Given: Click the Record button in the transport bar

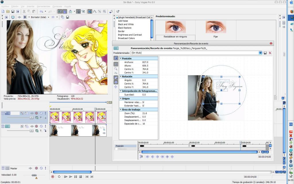Looking at the screenshot, I should coord(53,177).
